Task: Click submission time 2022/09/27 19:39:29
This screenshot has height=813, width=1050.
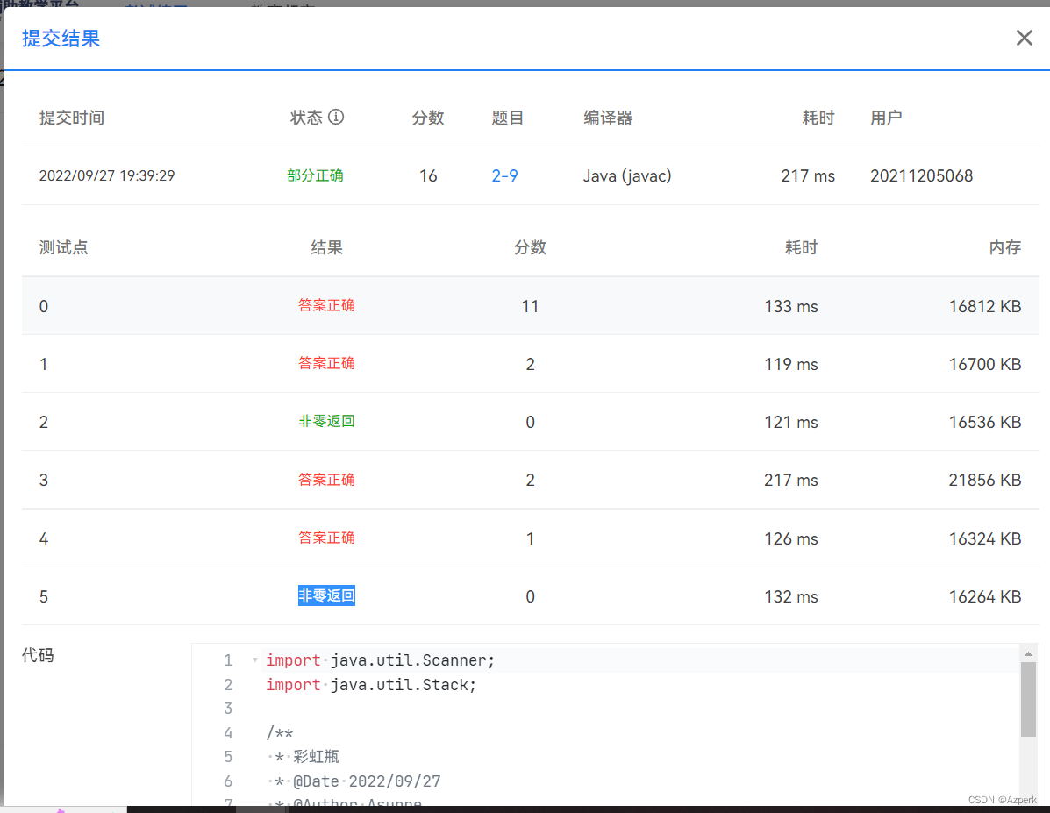Action: click(106, 175)
